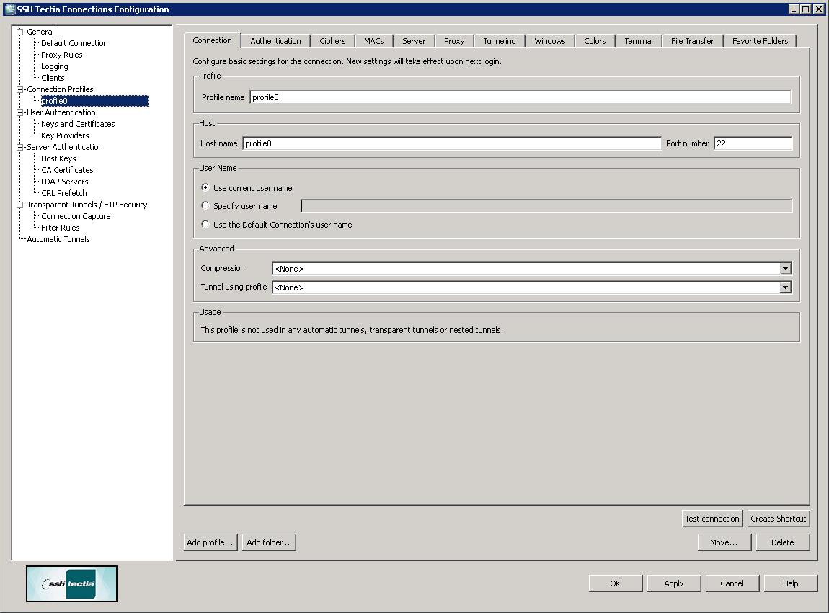Choose Use the Default Connection's user name
The width and height of the screenshot is (829, 613).
(205, 224)
